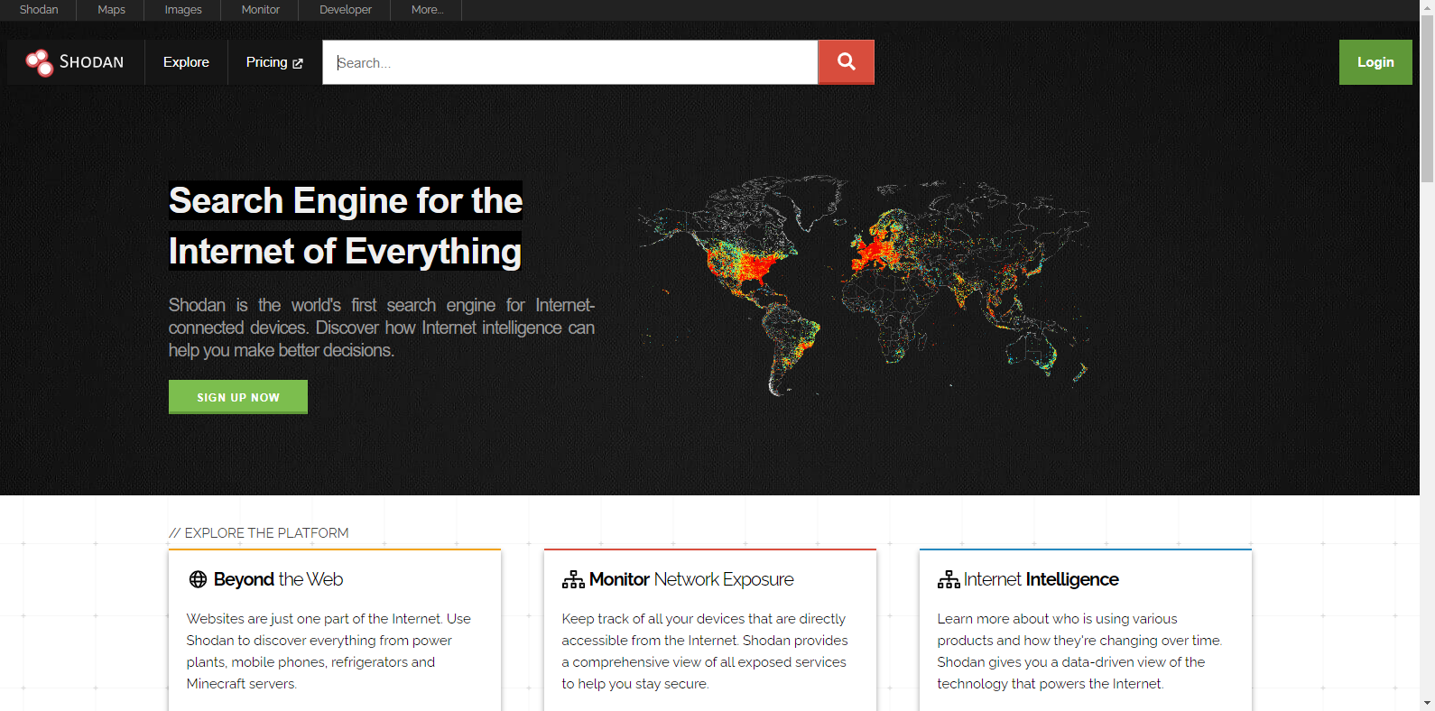Screen dimensions: 1435x711
Task: Click the page vertical scrollbar thumb
Action: point(1427,99)
